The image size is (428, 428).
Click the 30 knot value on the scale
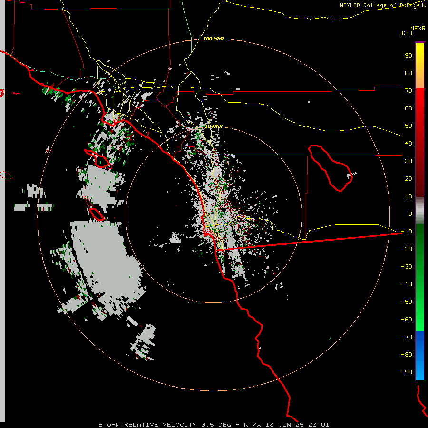409,161
